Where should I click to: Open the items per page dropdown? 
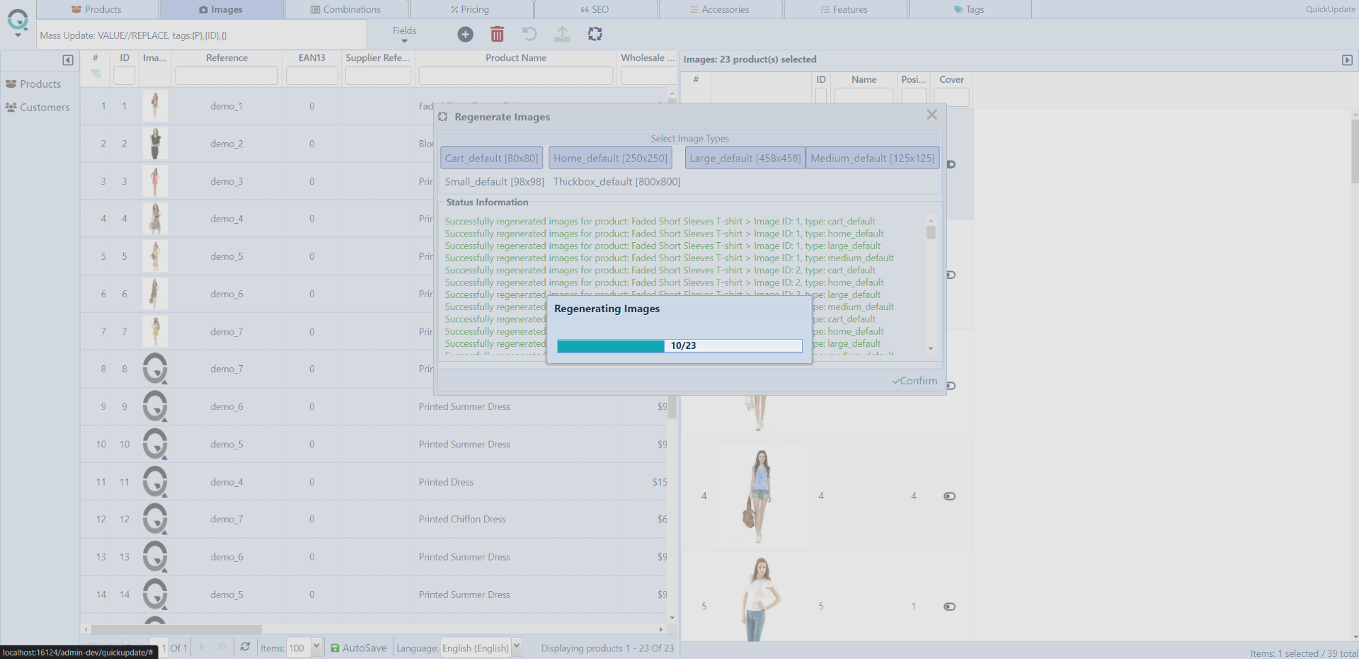316,647
